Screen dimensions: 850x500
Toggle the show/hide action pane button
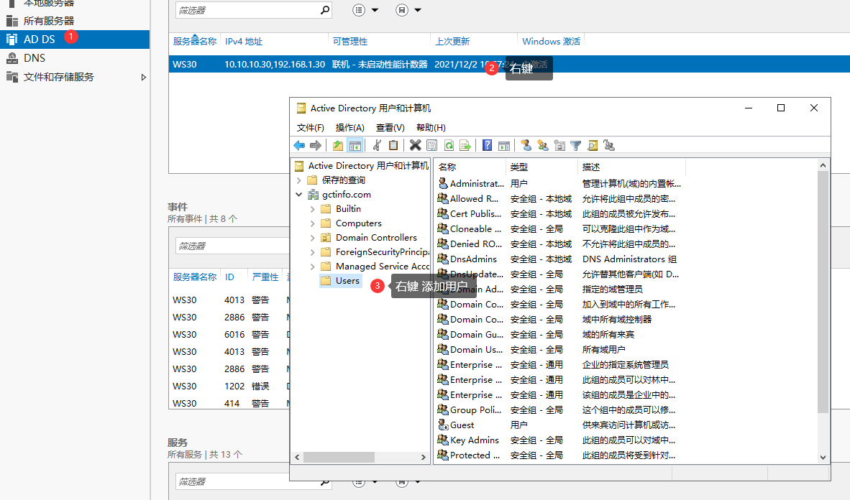(504, 145)
